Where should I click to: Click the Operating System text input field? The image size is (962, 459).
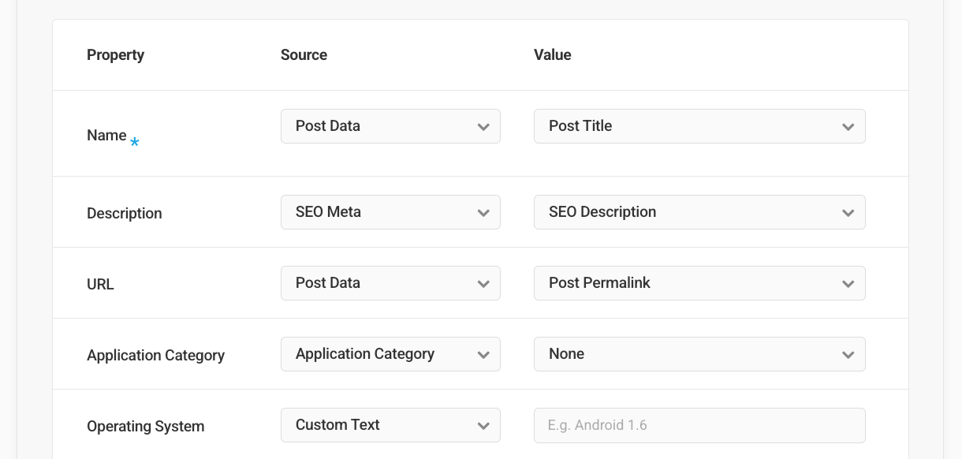tap(699, 425)
